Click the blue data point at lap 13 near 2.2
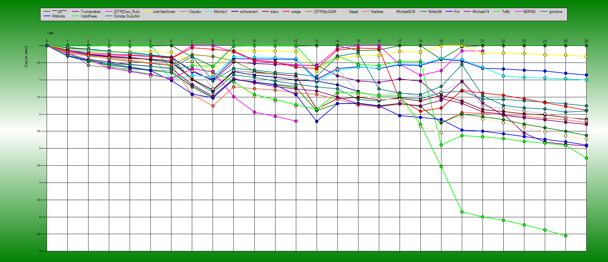Image resolution: width=608 pixels, height=262 pixels. pyautogui.click(x=317, y=121)
